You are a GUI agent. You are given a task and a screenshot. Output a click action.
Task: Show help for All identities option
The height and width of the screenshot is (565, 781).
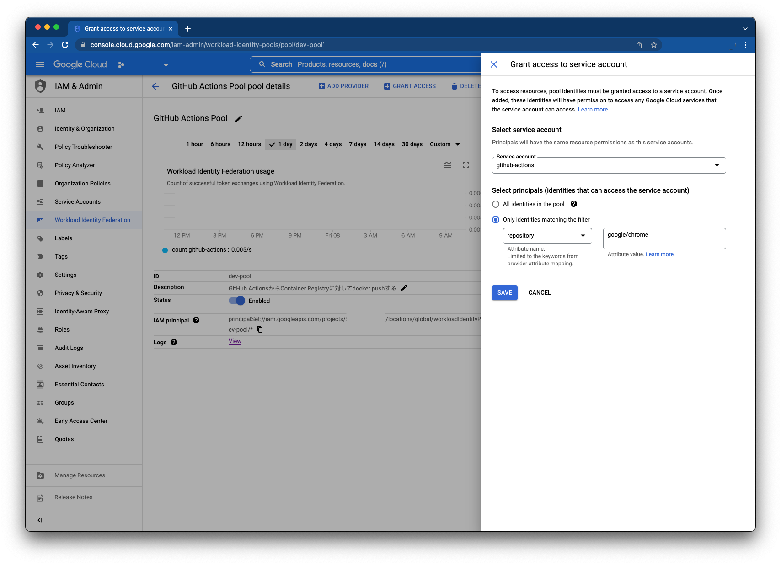pos(574,204)
